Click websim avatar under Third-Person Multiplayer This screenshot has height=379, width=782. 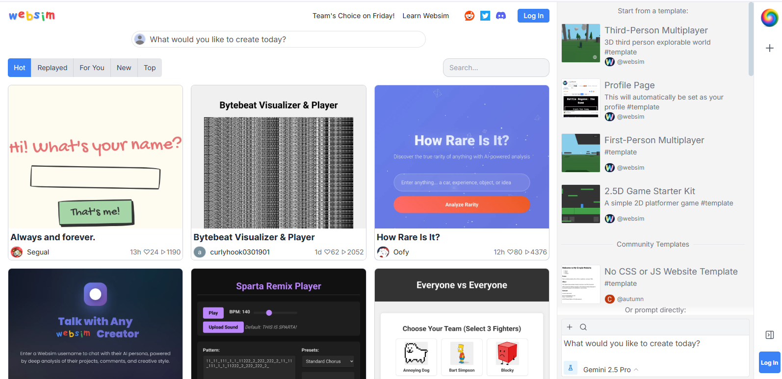[x=610, y=62]
